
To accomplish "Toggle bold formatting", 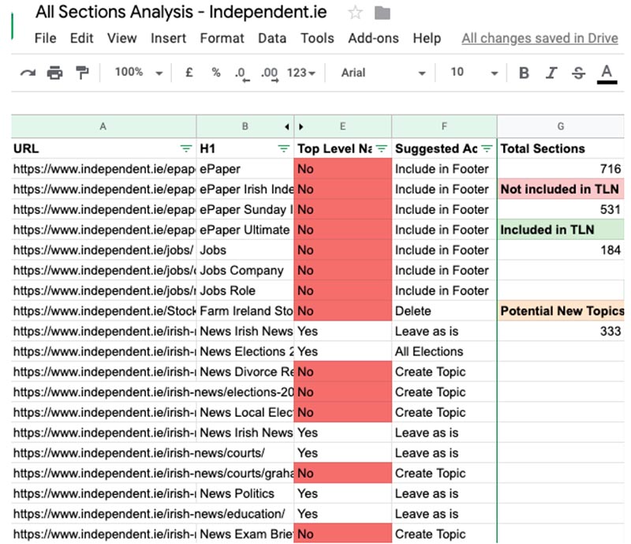I will pyautogui.click(x=524, y=73).
